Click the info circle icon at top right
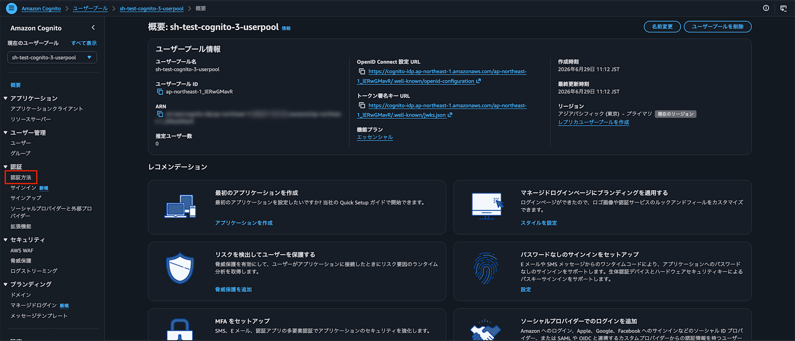 coord(766,8)
